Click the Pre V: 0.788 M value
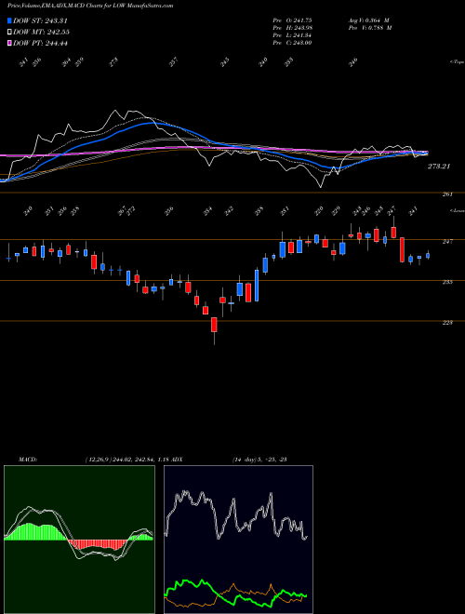This screenshot has width=465, height=614. pos(370,28)
